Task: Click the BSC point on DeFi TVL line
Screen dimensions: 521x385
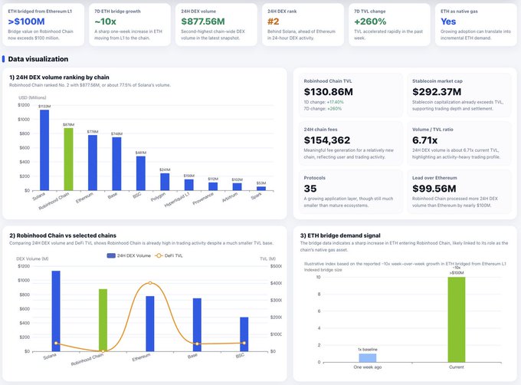Action: [x=244, y=343]
